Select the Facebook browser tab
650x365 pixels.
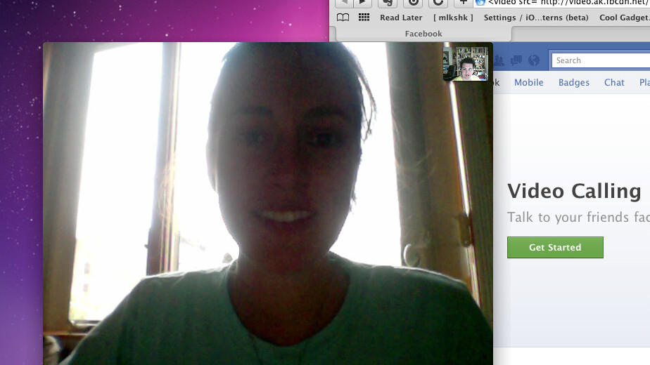(x=423, y=34)
